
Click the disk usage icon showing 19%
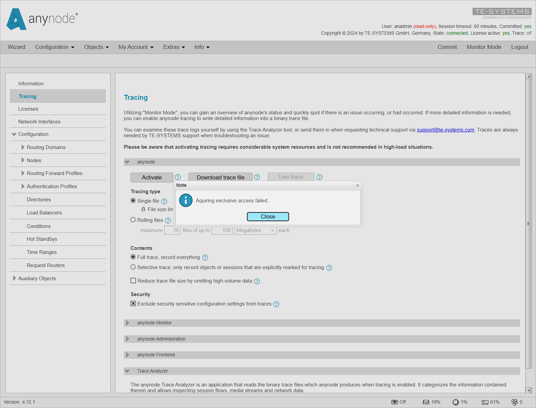pyautogui.click(x=426, y=402)
